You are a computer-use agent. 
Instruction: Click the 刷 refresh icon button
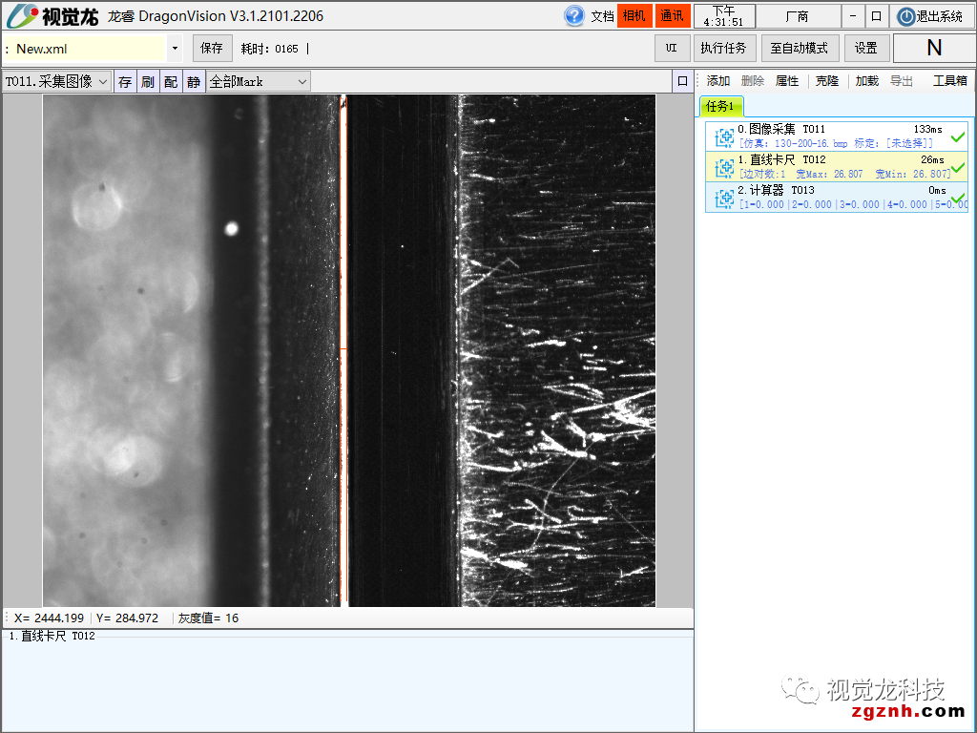(148, 82)
